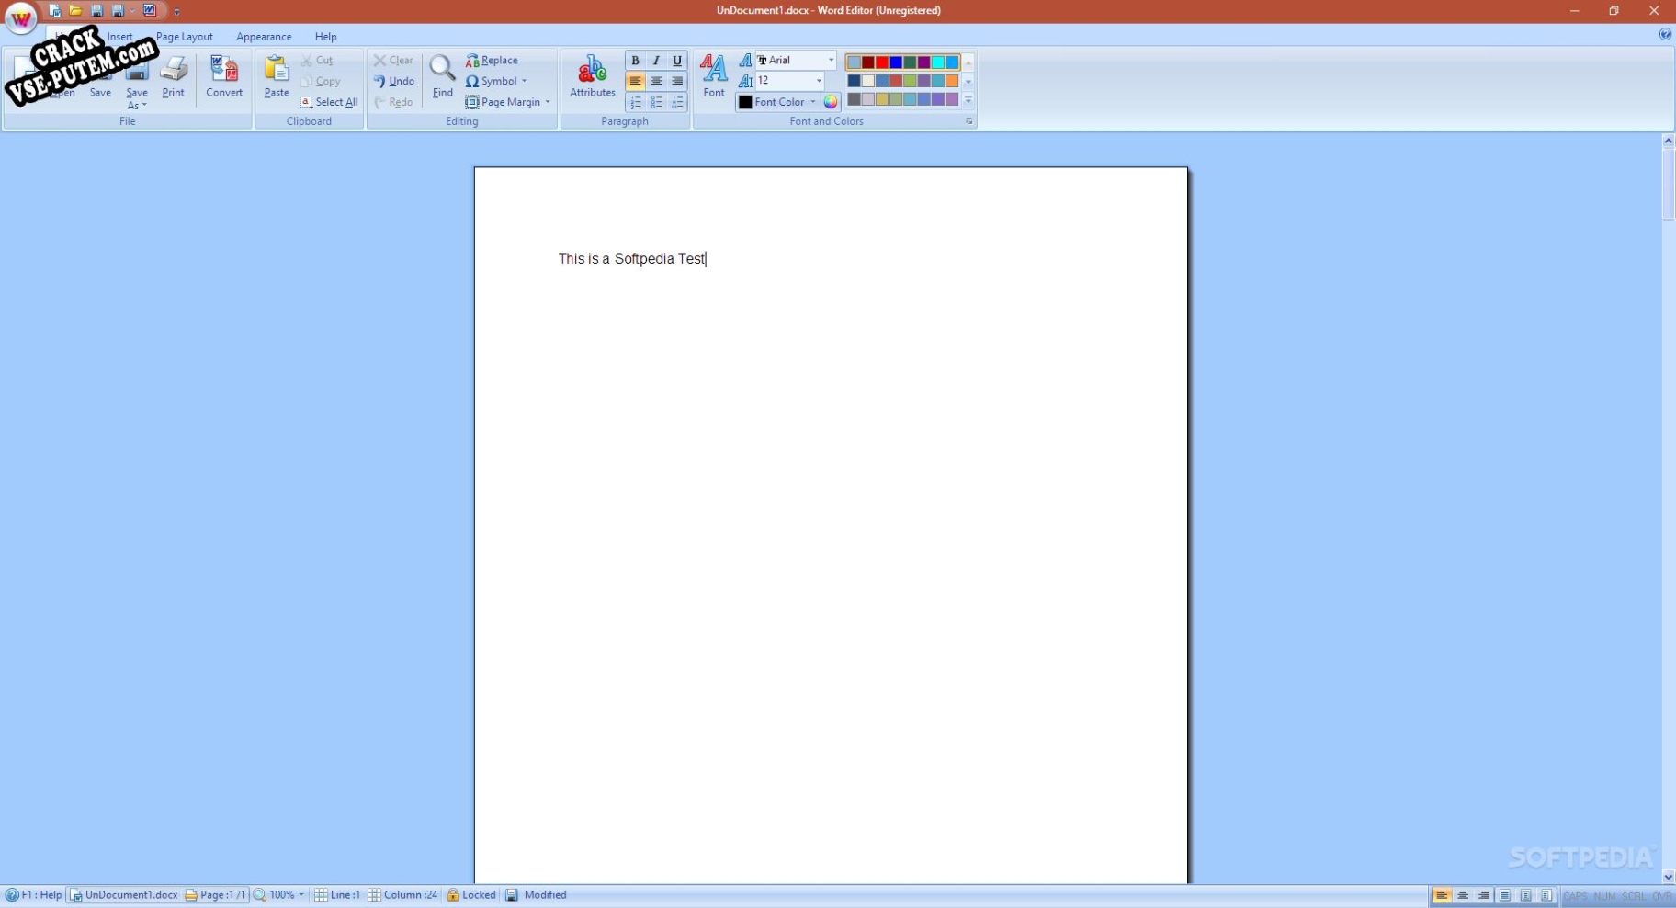Pick the red swatch in color palette
The width and height of the screenshot is (1676, 908).
tap(882, 62)
